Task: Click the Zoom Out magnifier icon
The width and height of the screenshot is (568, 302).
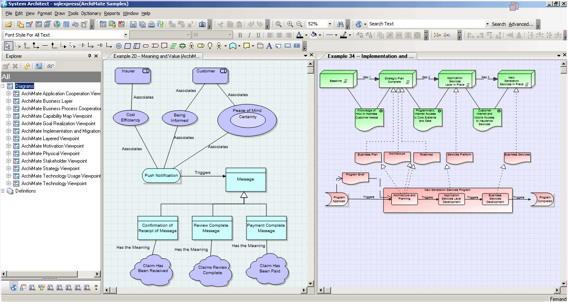Action: click(x=299, y=24)
